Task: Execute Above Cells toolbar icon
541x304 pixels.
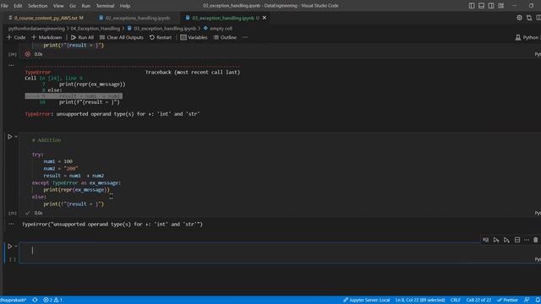Action: point(496,240)
